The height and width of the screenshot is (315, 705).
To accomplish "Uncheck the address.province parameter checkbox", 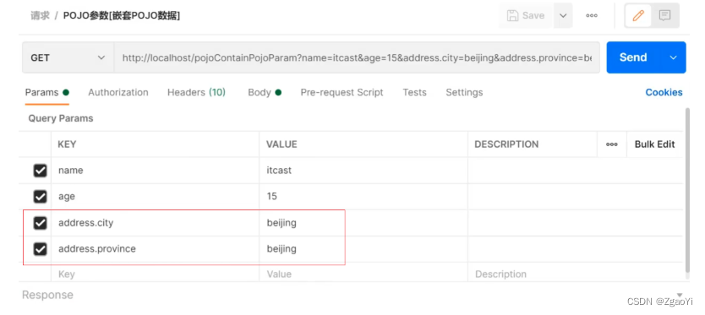I will click(40, 249).
